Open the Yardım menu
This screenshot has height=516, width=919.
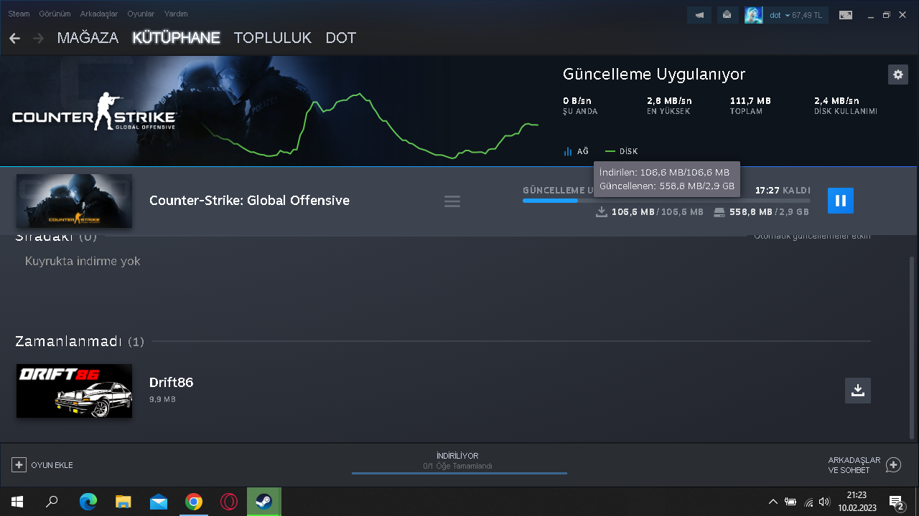[176, 14]
